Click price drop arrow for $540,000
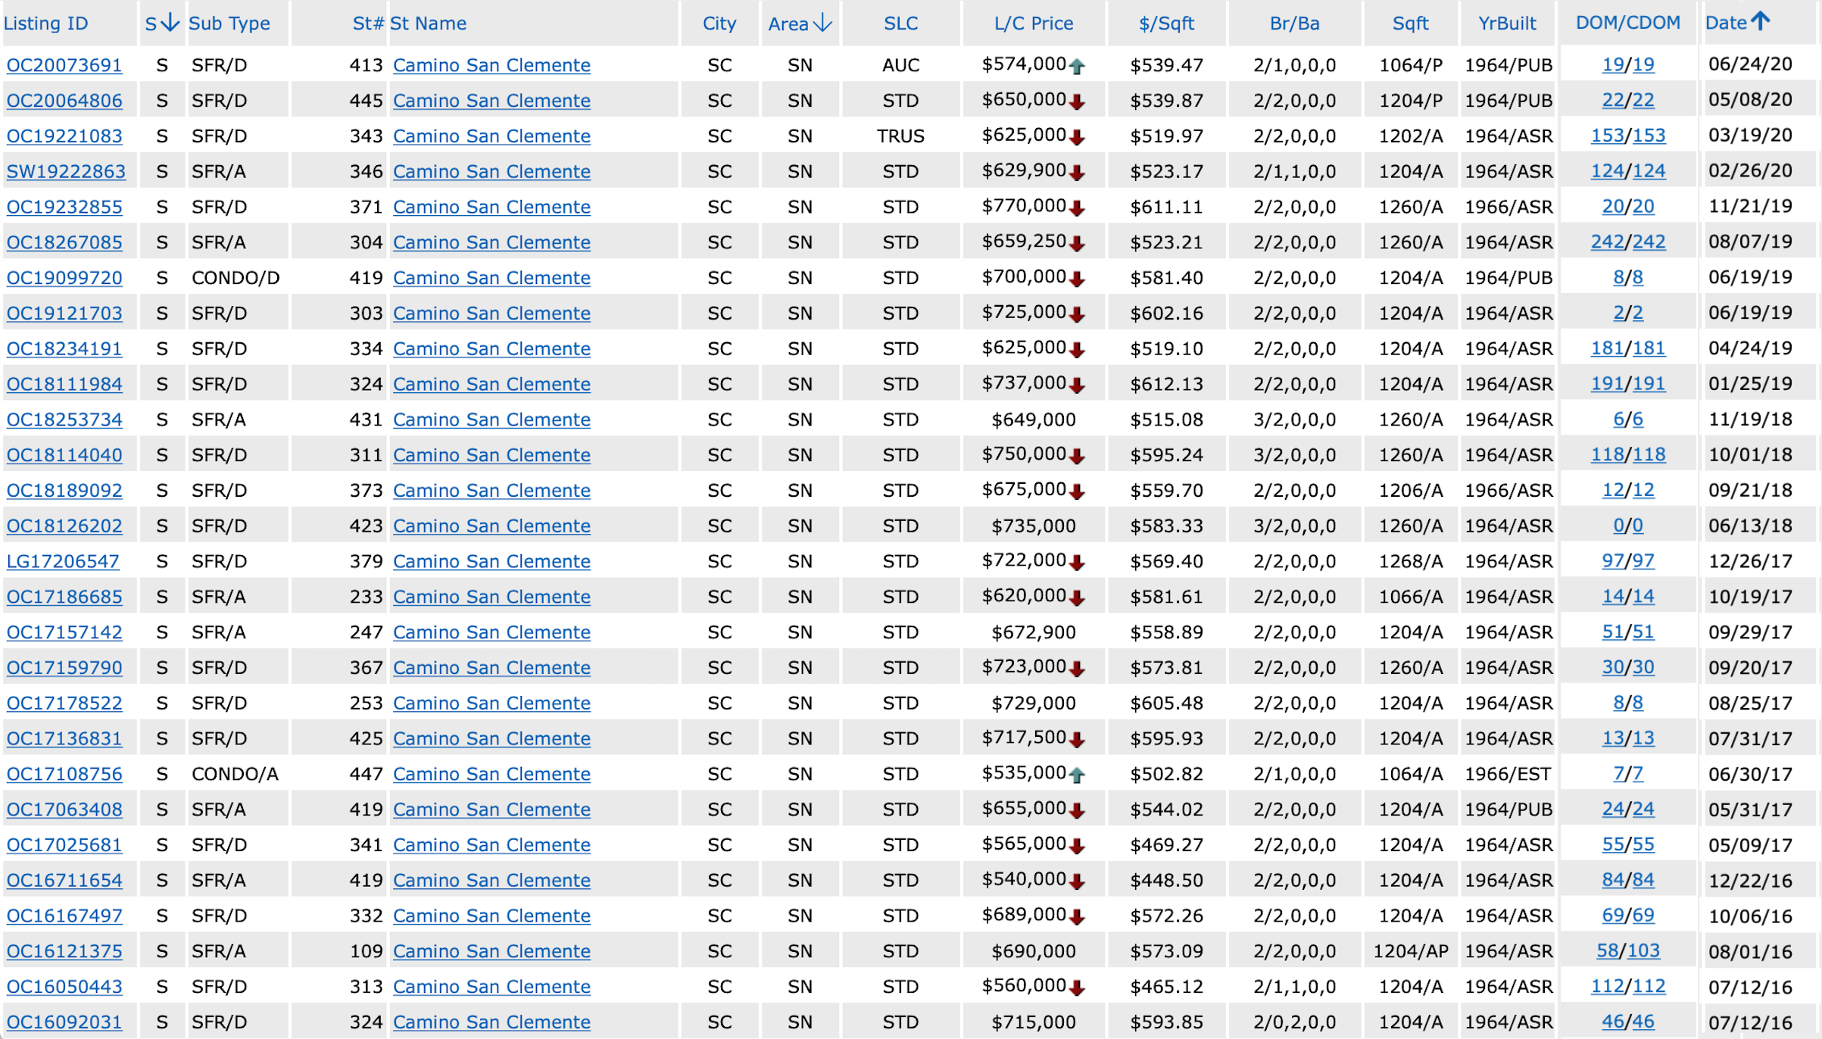This screenshot has height=1039, width=1822. (x=1076, y=881)
